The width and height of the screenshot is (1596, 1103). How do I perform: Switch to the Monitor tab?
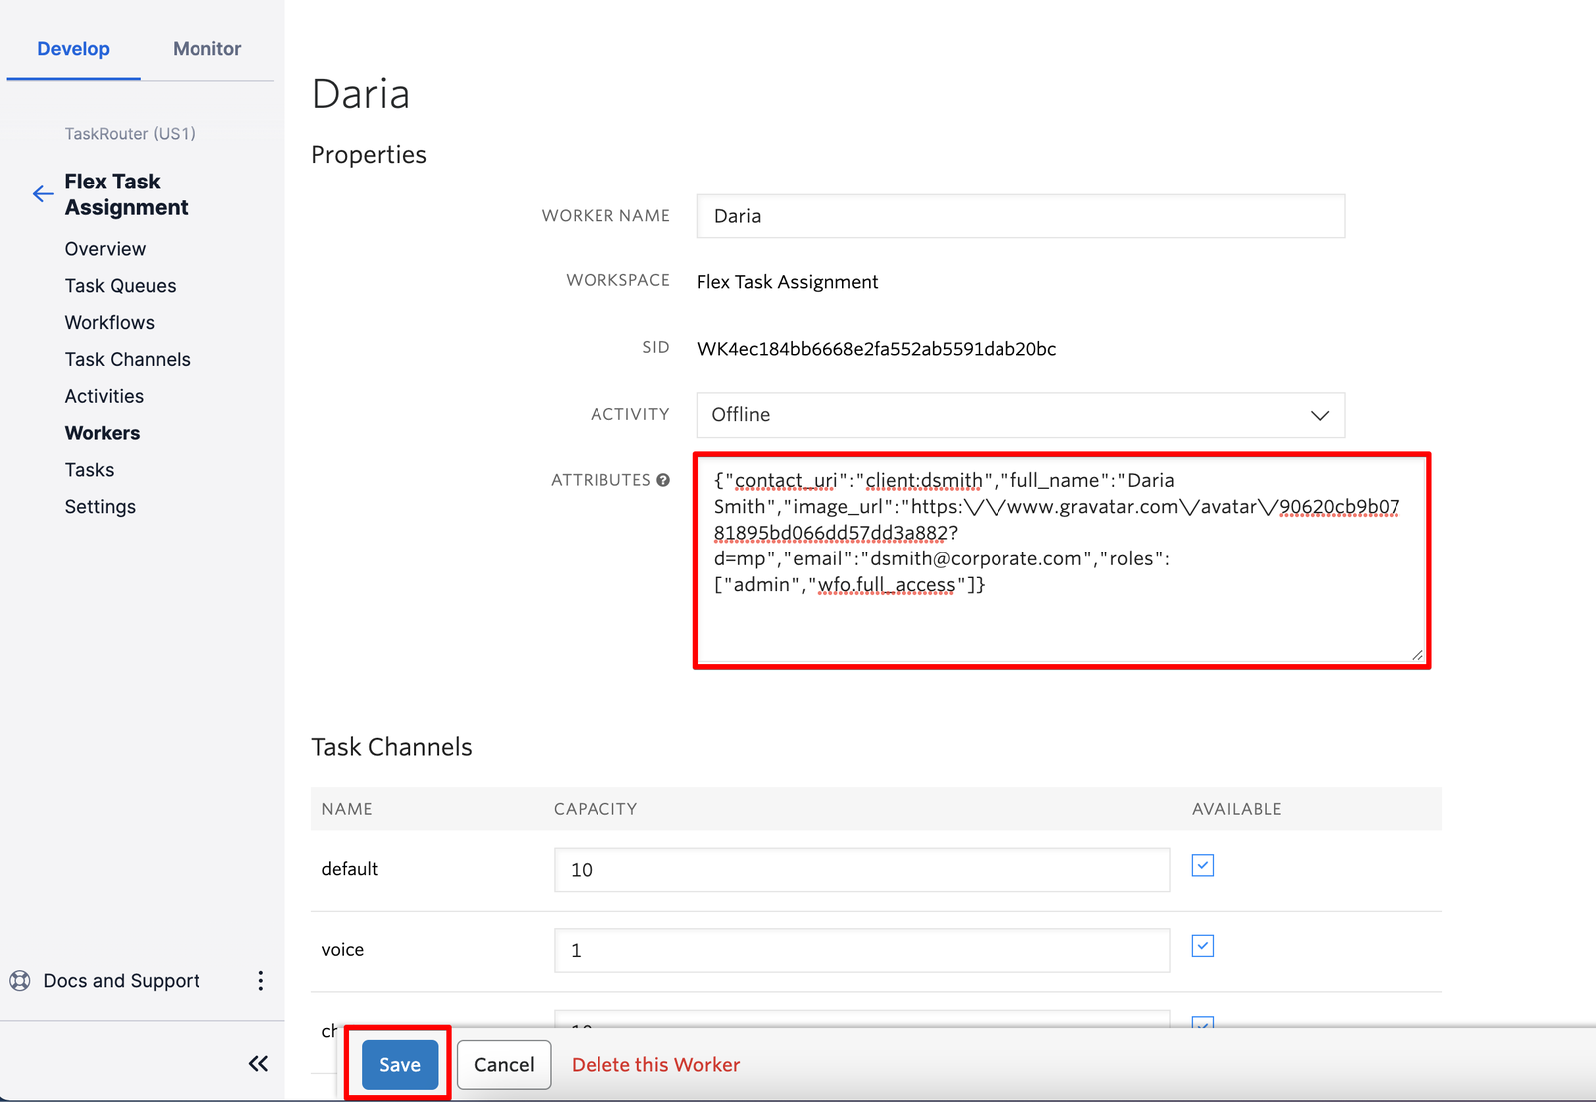[206, 48]
